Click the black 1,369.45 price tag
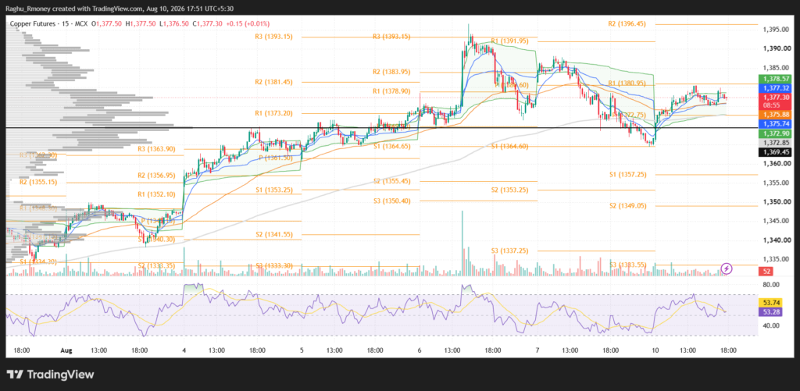Screen dimensions: 800x391 coord(775,152)
